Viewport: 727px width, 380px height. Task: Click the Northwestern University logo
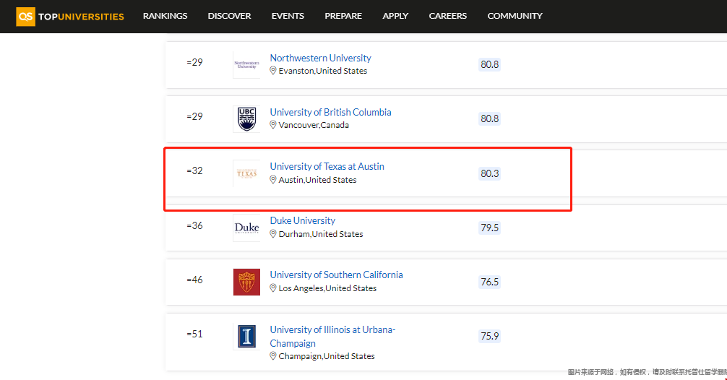(246, 65)
